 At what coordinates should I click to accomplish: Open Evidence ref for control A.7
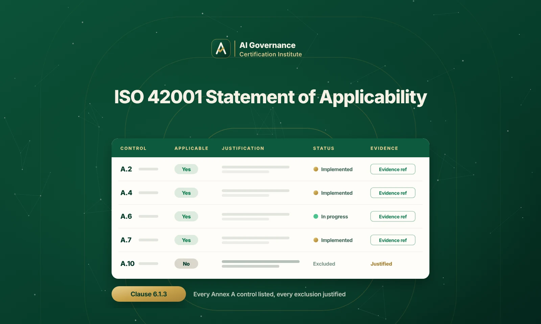[393, 240]
